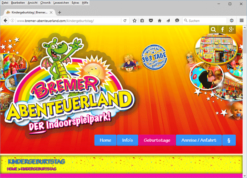The height and width of the screenshot is (178, 247).
Task: Click the KINDERGEBURTSTAG page heading
Action: [36, 161]
